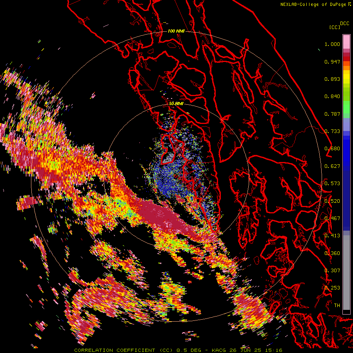Click the TH threshold label
Image resolution: width=353 pixels, height=353 pixels.
click(x=337, y=306)
